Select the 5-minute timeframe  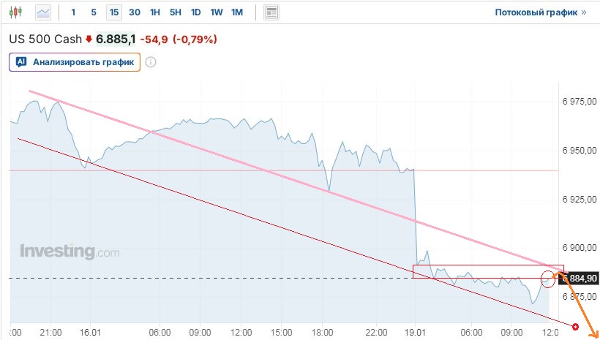click(93, 12)
